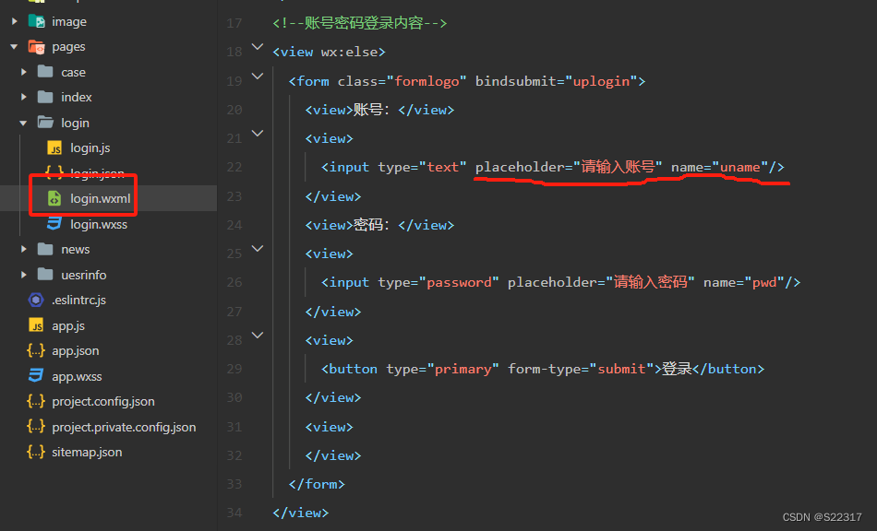Click the open login folder icon
Image resolution: width=877 pixels, height=531 pixels.
(45, 123)
